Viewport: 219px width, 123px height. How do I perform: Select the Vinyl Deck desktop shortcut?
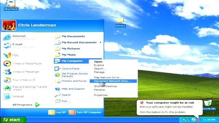point(11,5)
